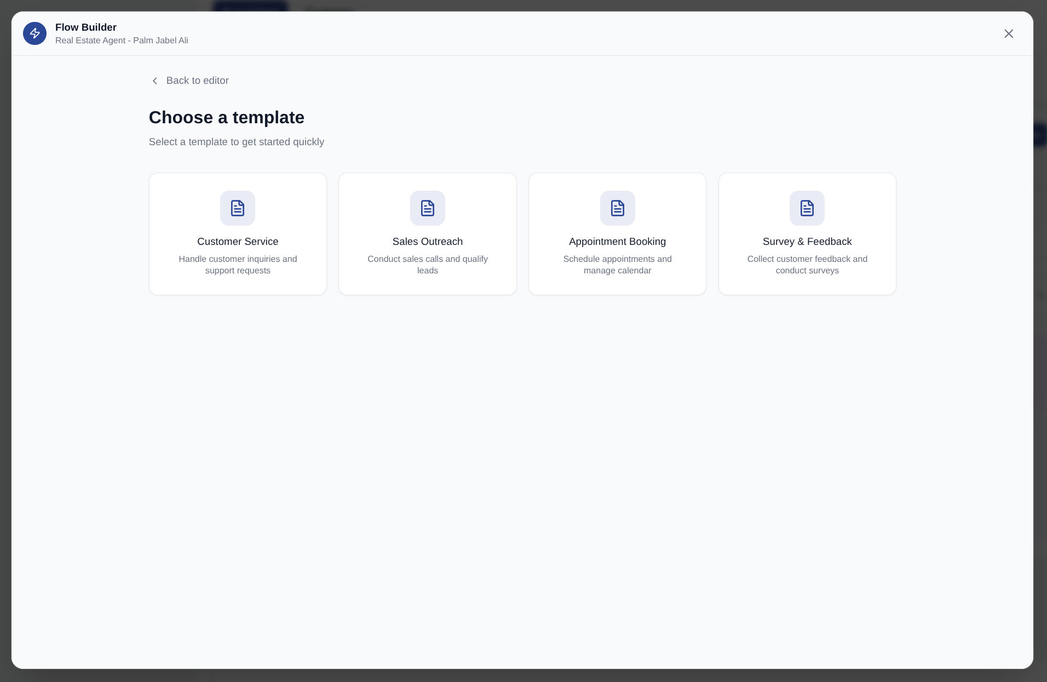The image size is (1047, 682).
Task: Click the back chevron arrow icon
Action: coord(155,81)
